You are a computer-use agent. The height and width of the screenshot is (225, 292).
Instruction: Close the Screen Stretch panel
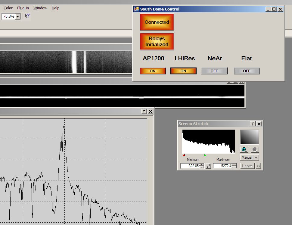tap(259, 124)
